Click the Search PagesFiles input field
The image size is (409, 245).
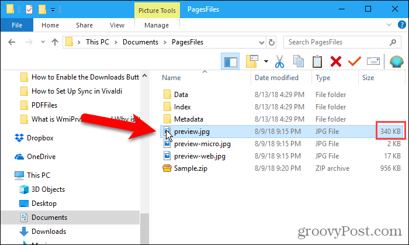[342, 42]
